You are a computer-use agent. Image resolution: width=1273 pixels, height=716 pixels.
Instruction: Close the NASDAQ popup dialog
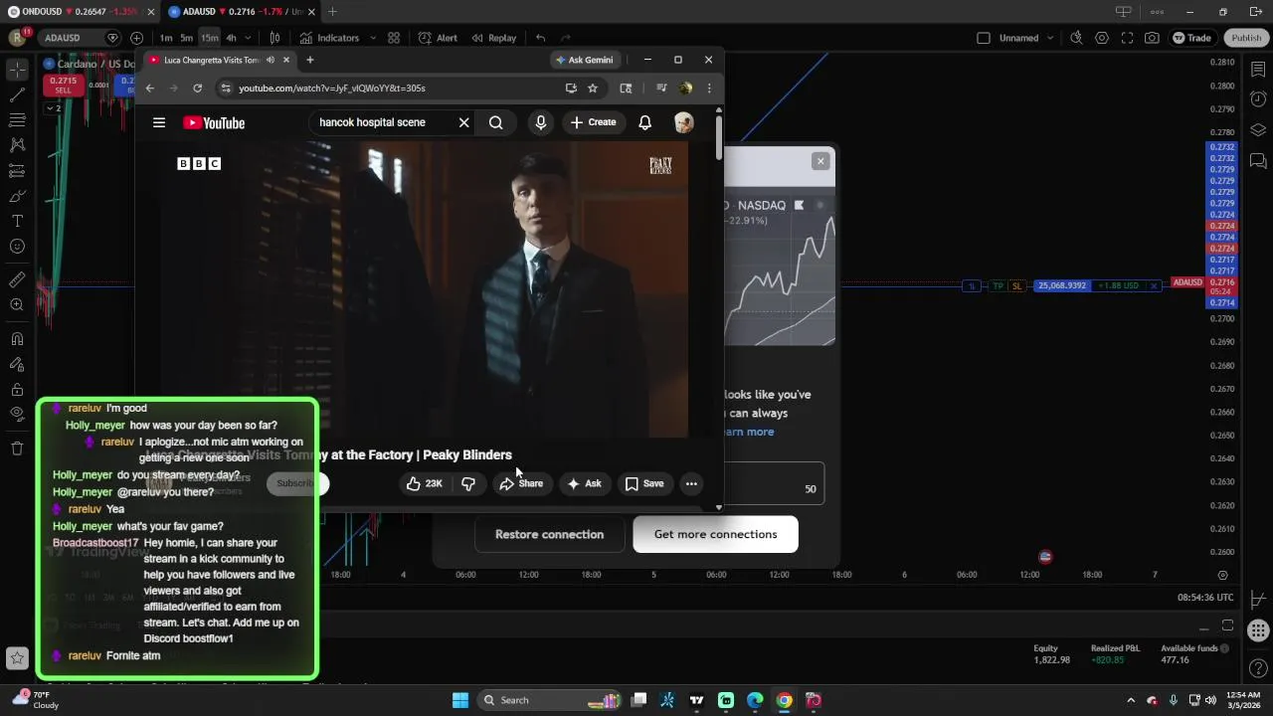click(x=820, y=161)
